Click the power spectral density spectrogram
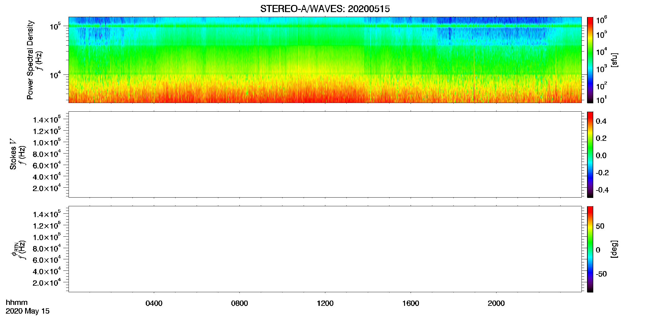The height and width of the screenshot is (335, 650). click(x=325, y=60)
